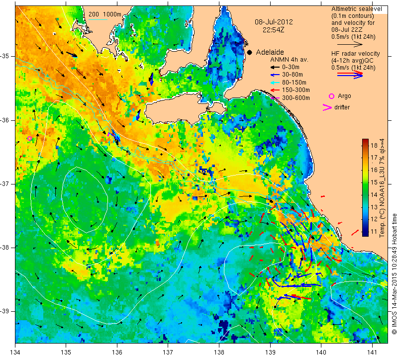Click the '150-300m' depth label
Image resolution: width=398 pixels, height=358 pixels.
pos(296,90)
